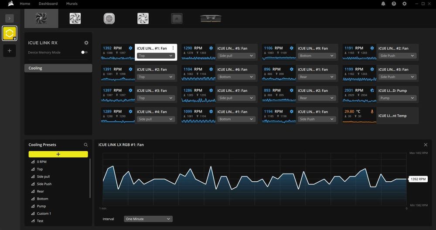Open Pump preset dropdown on the pump card
Screen dimensions: 436x230
pos(397,98)
